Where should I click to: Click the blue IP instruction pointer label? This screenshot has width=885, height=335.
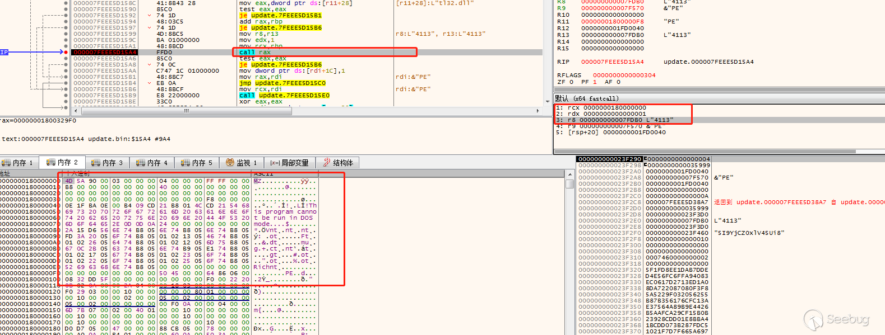tap(4, 52)
